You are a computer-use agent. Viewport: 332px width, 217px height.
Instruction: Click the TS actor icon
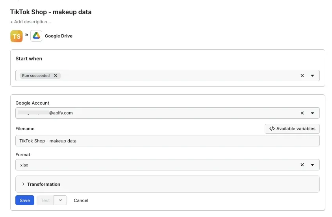click(x=17, y=36)
